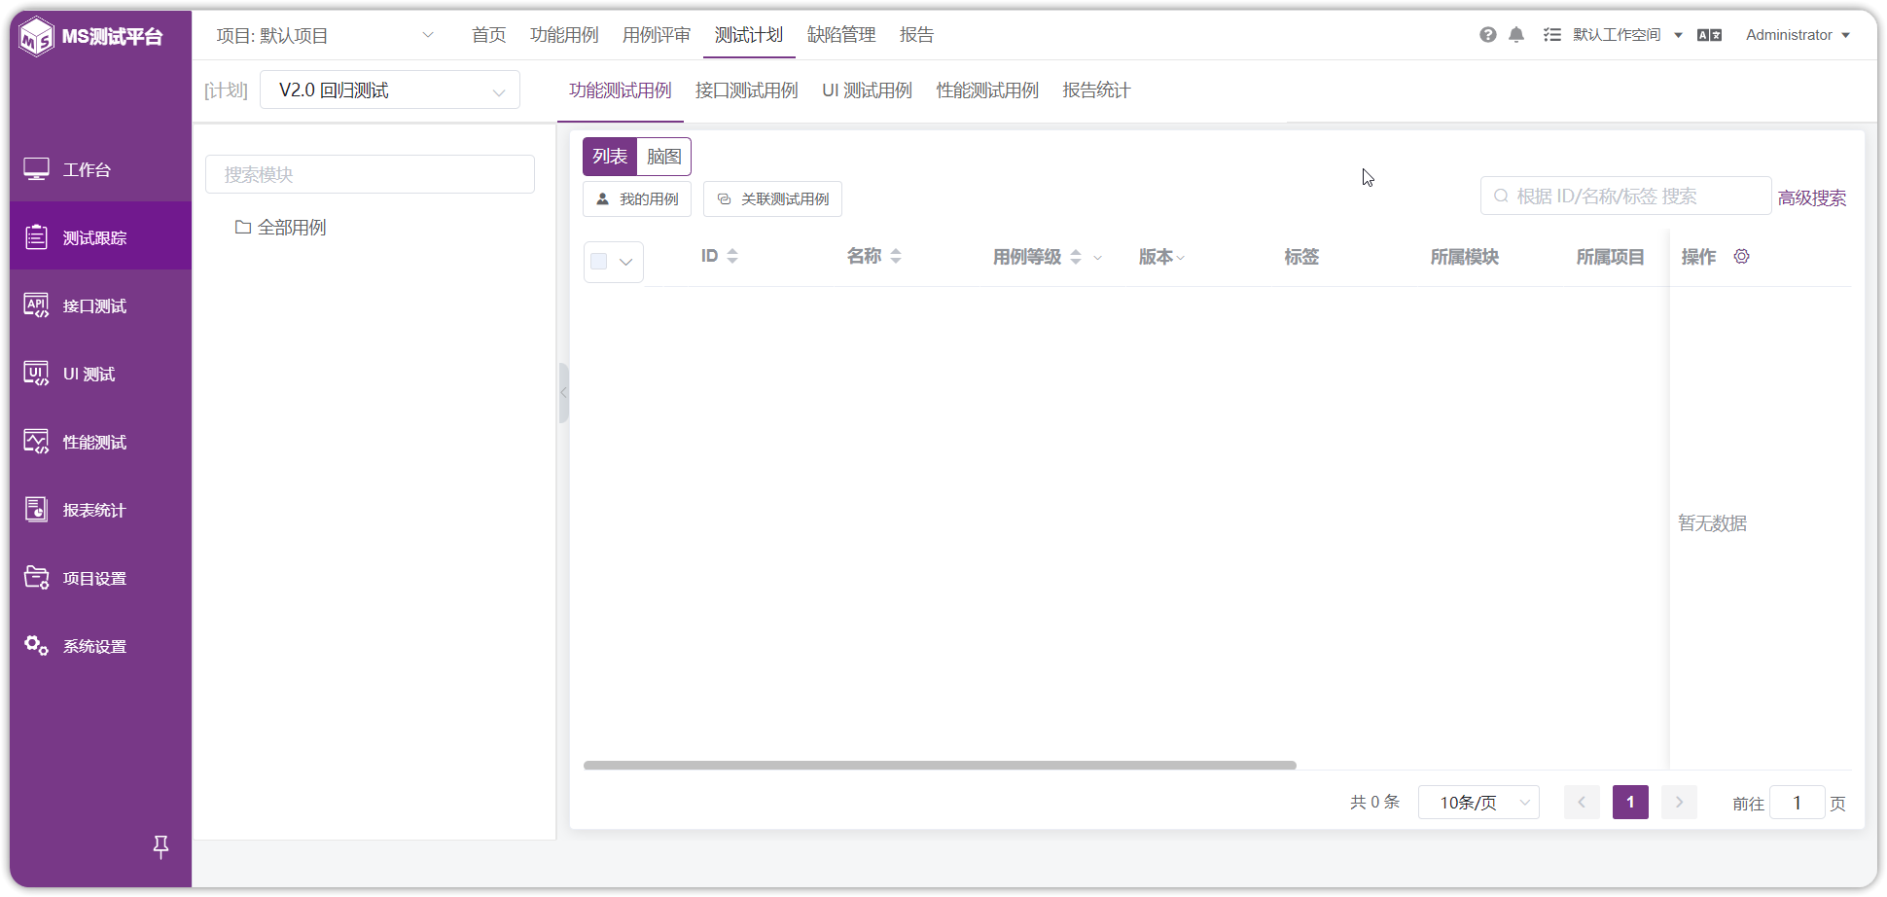
Task: Click the pin icon at sidebar bottom
Action: [161, 847]
